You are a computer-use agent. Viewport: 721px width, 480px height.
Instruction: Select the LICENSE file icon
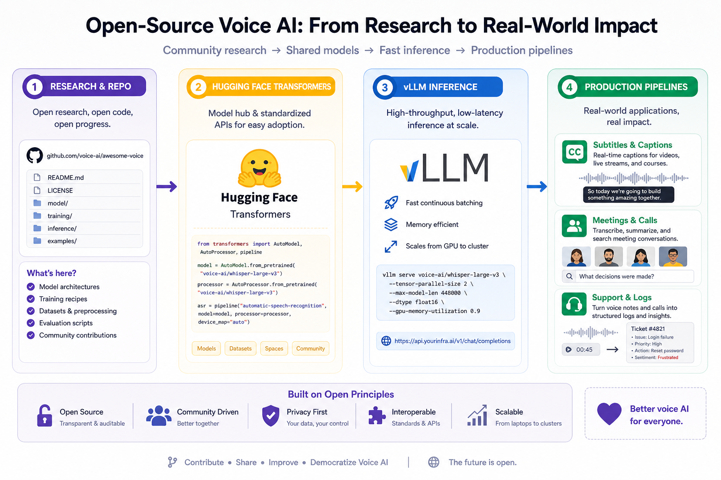(37, 190)
